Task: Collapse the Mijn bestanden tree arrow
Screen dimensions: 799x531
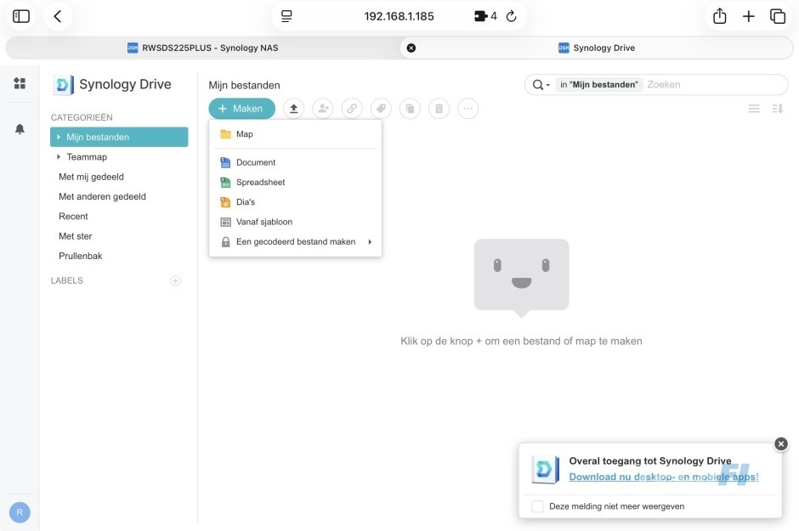Action: (x=59, y=137)
